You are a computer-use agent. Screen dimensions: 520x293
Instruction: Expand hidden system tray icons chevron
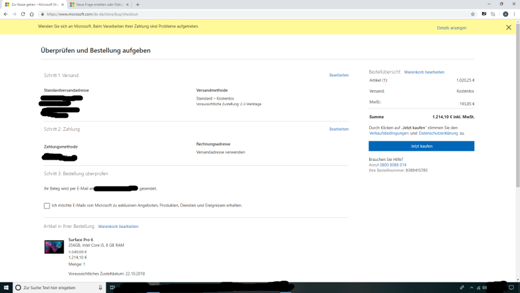472,288
